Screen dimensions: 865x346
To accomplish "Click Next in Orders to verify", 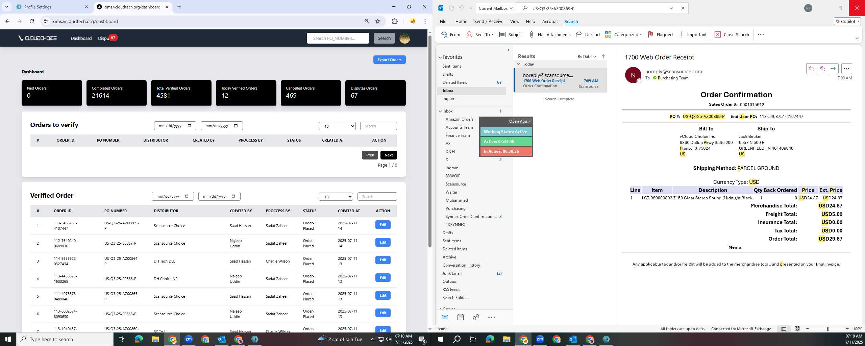I will click(x=389, y=155).
